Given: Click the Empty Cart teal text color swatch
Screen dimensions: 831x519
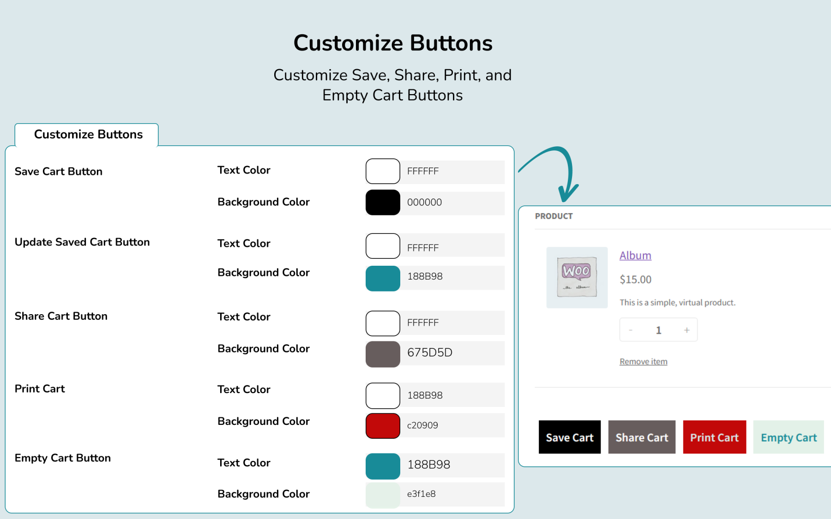Looking at the screenshot, I should tap(383, 466).
